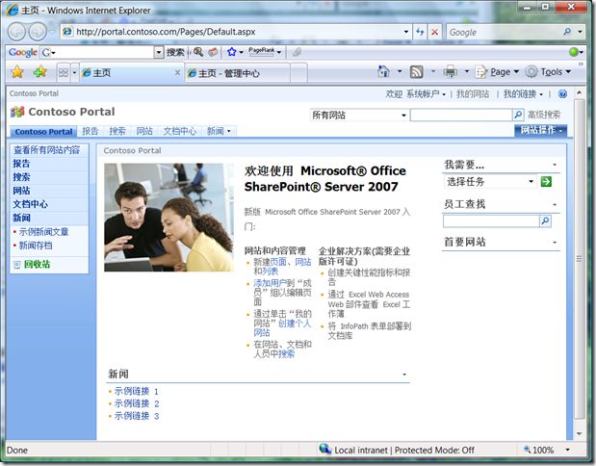596x466 pixels.
Task: Click the 添加用户 link
Action: (271, 283)
